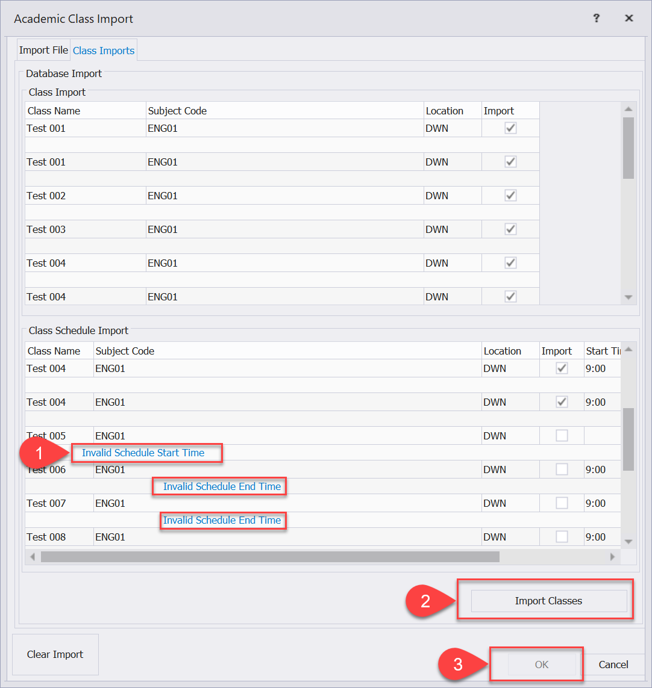Image resolution: width=652 pixels, height=688 pixels.
Task: Click the Class Schedule Import horizontal scrollbar thumb
Action: pyautogui.click(x=270, y=557)
